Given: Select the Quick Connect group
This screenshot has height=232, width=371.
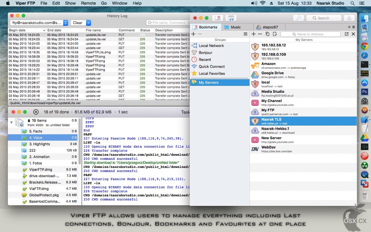Looking at the screenshot, I should (x=220, y=66).
